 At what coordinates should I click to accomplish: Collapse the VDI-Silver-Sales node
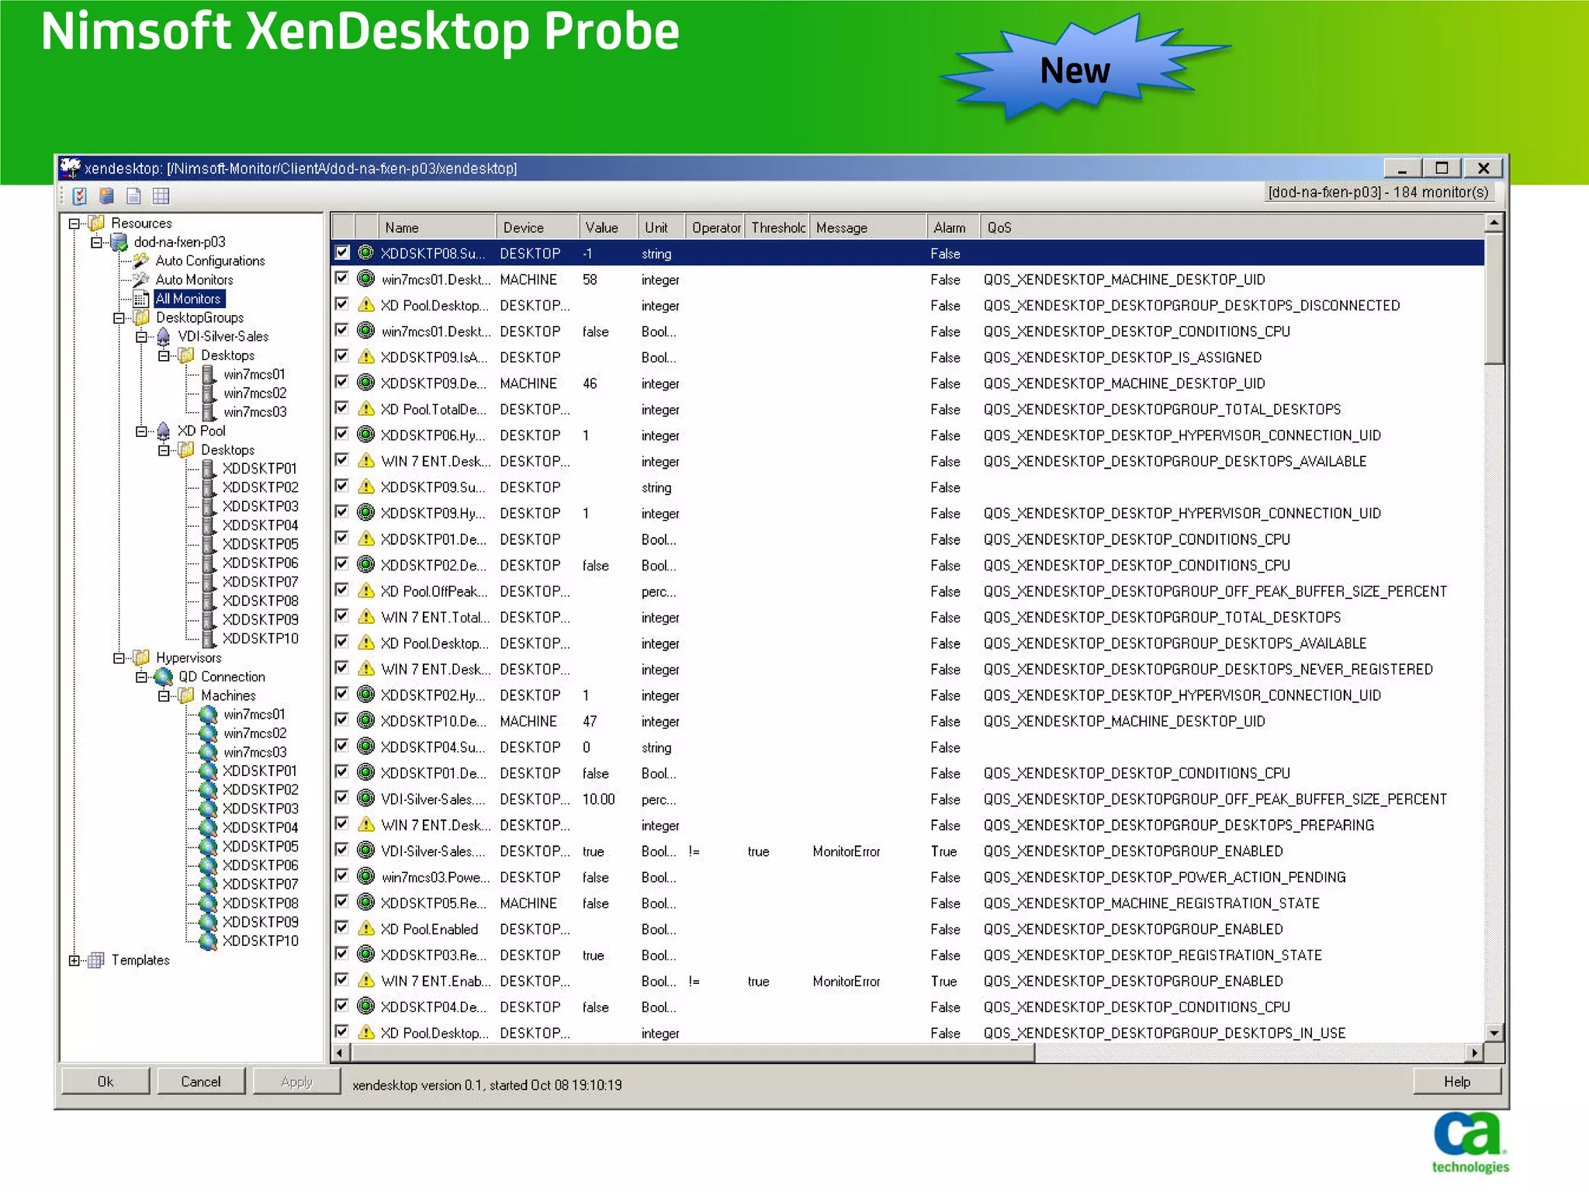click(141, 336)
